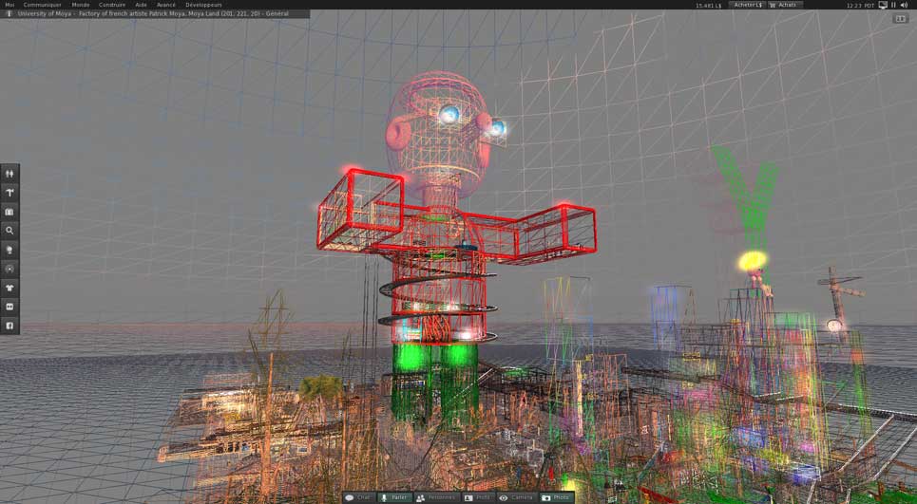Mute sound with the speaker icon

904,5
